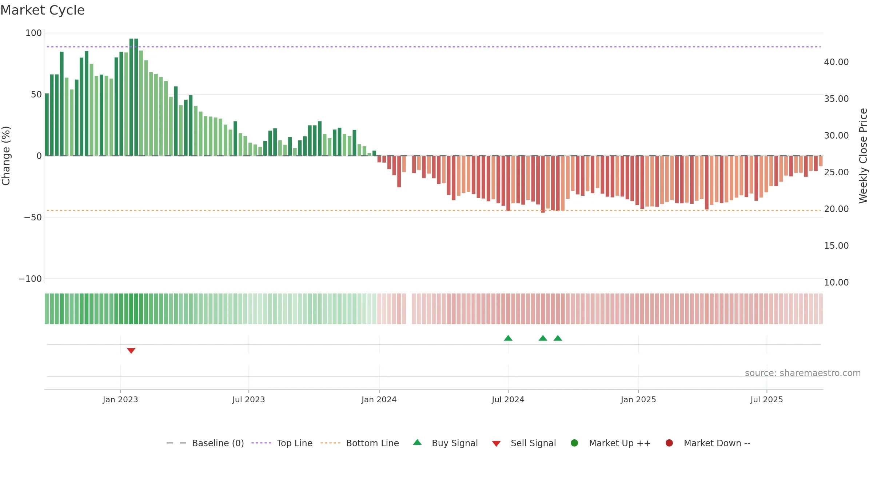Click the 25.00 price tick label
The image size is (873, 491).
[x=836, y=172]
